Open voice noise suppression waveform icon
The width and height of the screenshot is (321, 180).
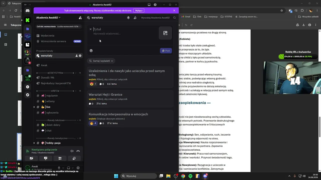tap(72, 151)
